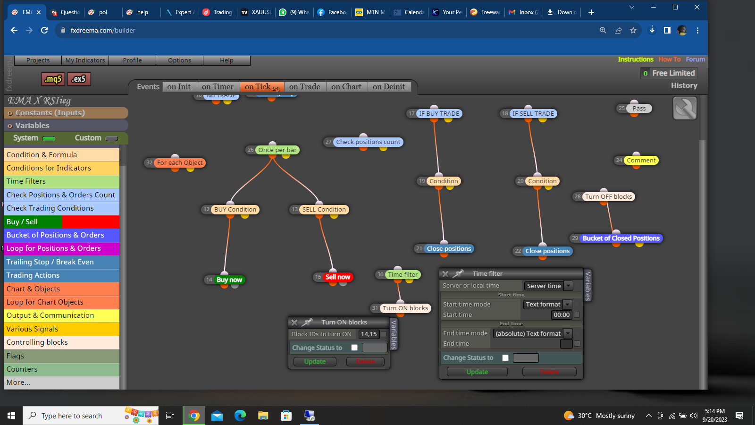Download the .mq5 file
This screenshot has width=755, height=425.
[53, 79]
